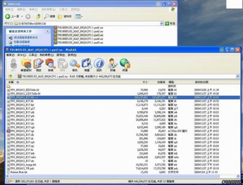Select PPG_09Q412_twpgp.tab file row
243x185 pixels.
pos(123,165)
